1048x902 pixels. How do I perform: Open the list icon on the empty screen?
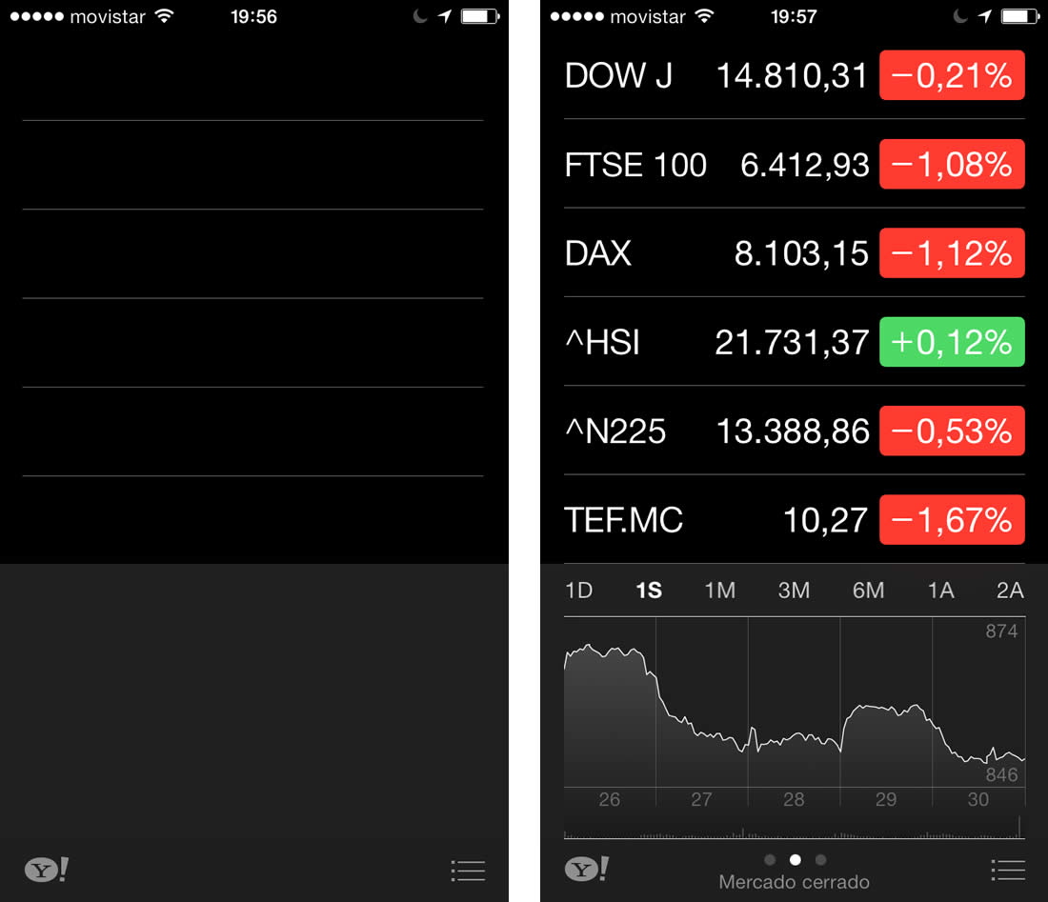tap(468, 870)
